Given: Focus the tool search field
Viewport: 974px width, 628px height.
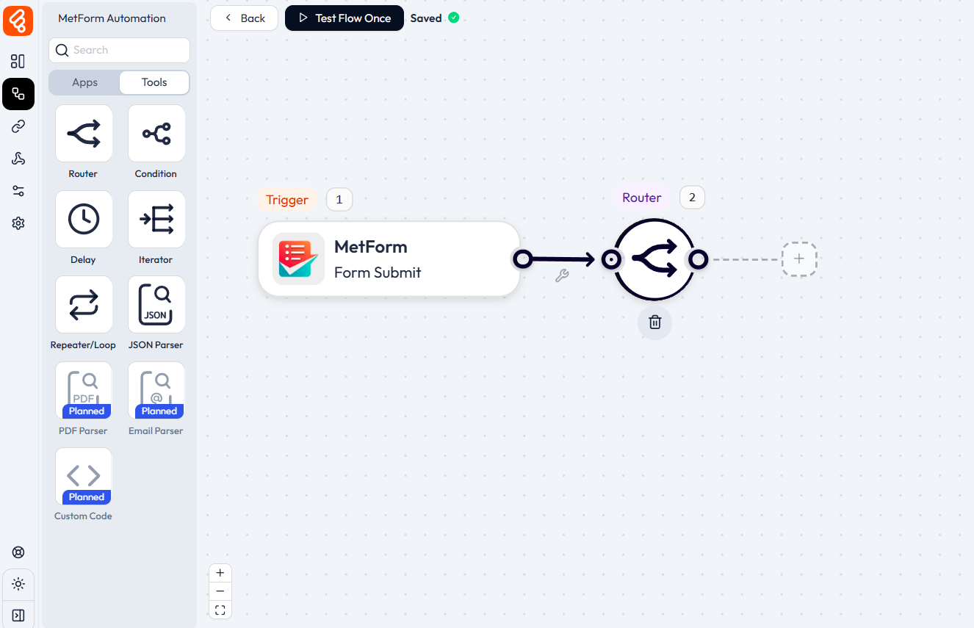Looking at the screenshot, I should pyautogui.click(x=119, y=50).
